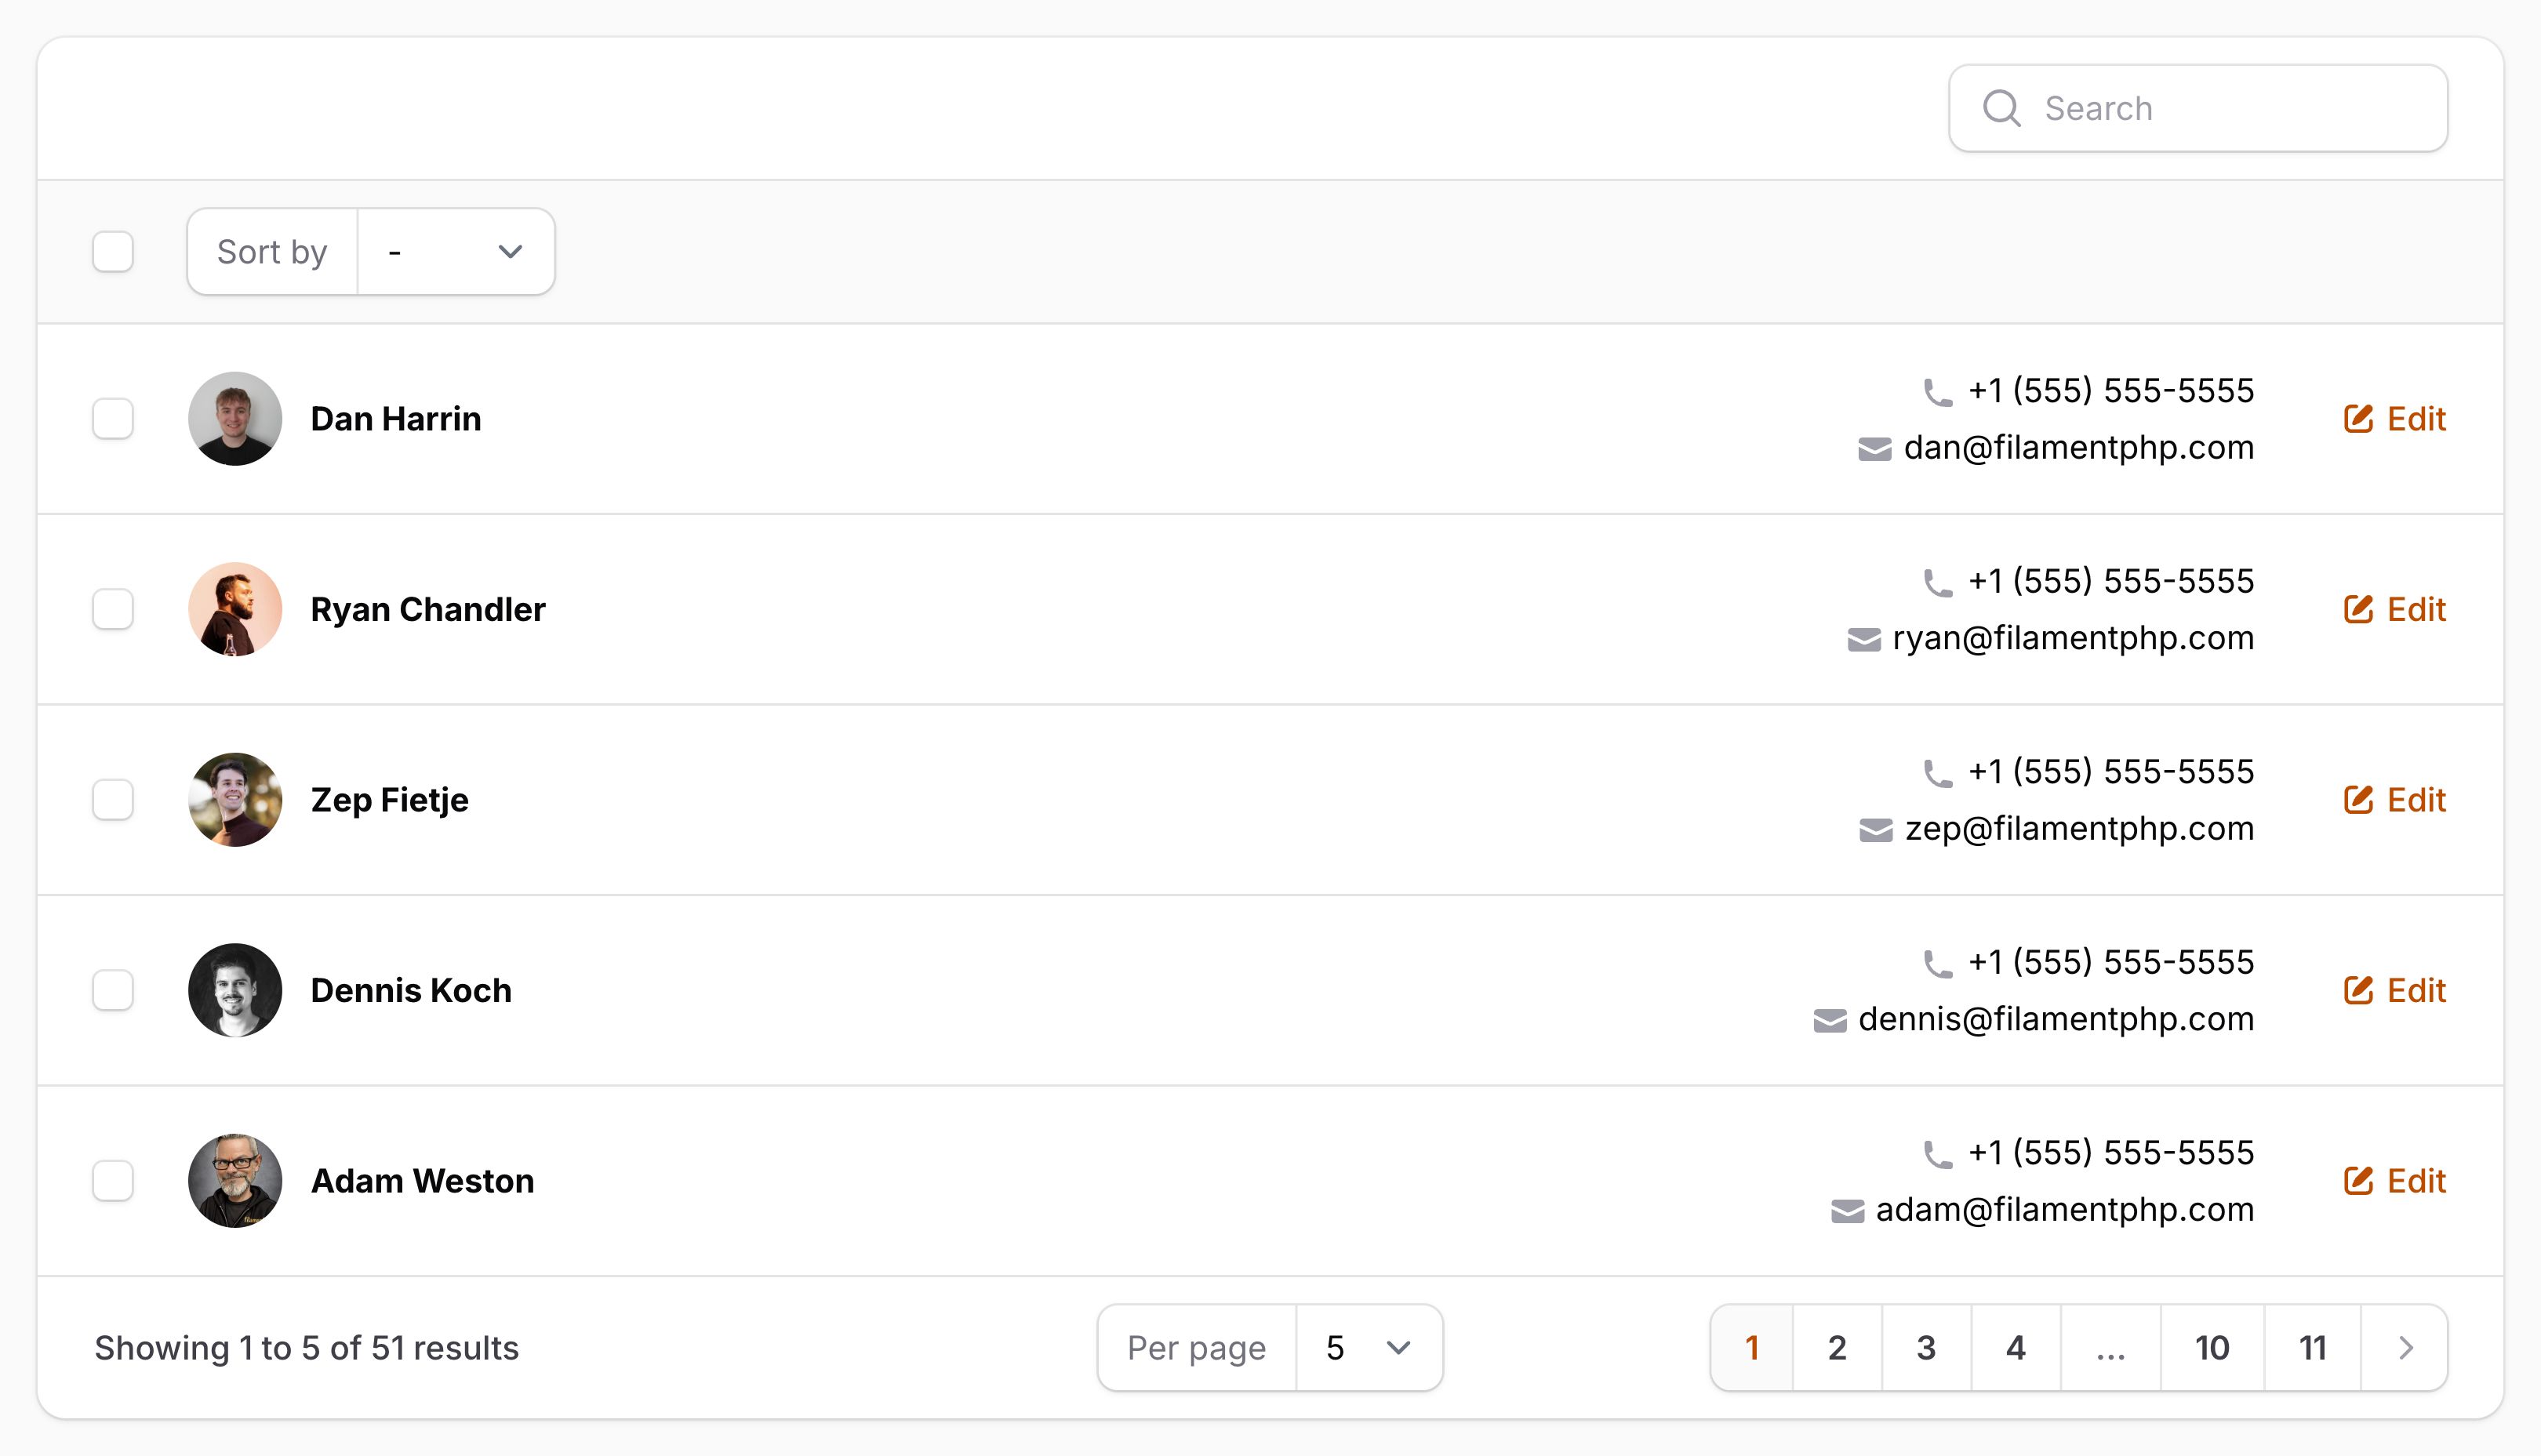Click the envelope icon beside ryan@filamentphp.com
The image size is (2541, 1456).
click(1864, 639)
